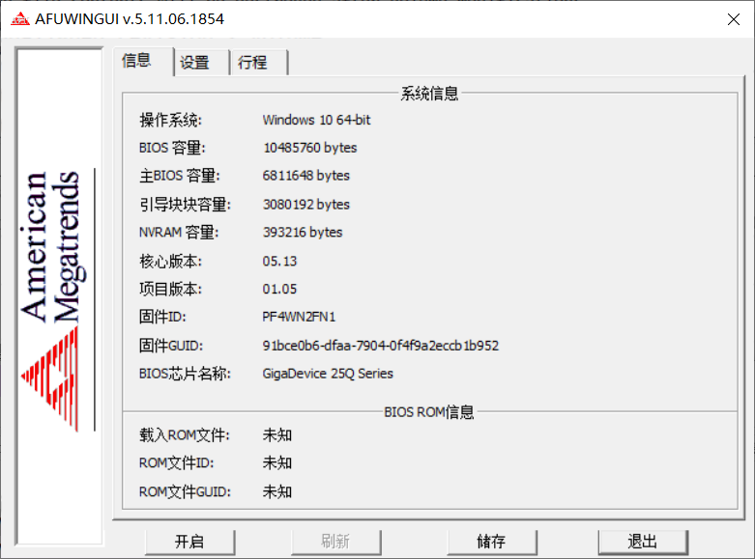Click the 系统信息 group heading

pos(429,94)
